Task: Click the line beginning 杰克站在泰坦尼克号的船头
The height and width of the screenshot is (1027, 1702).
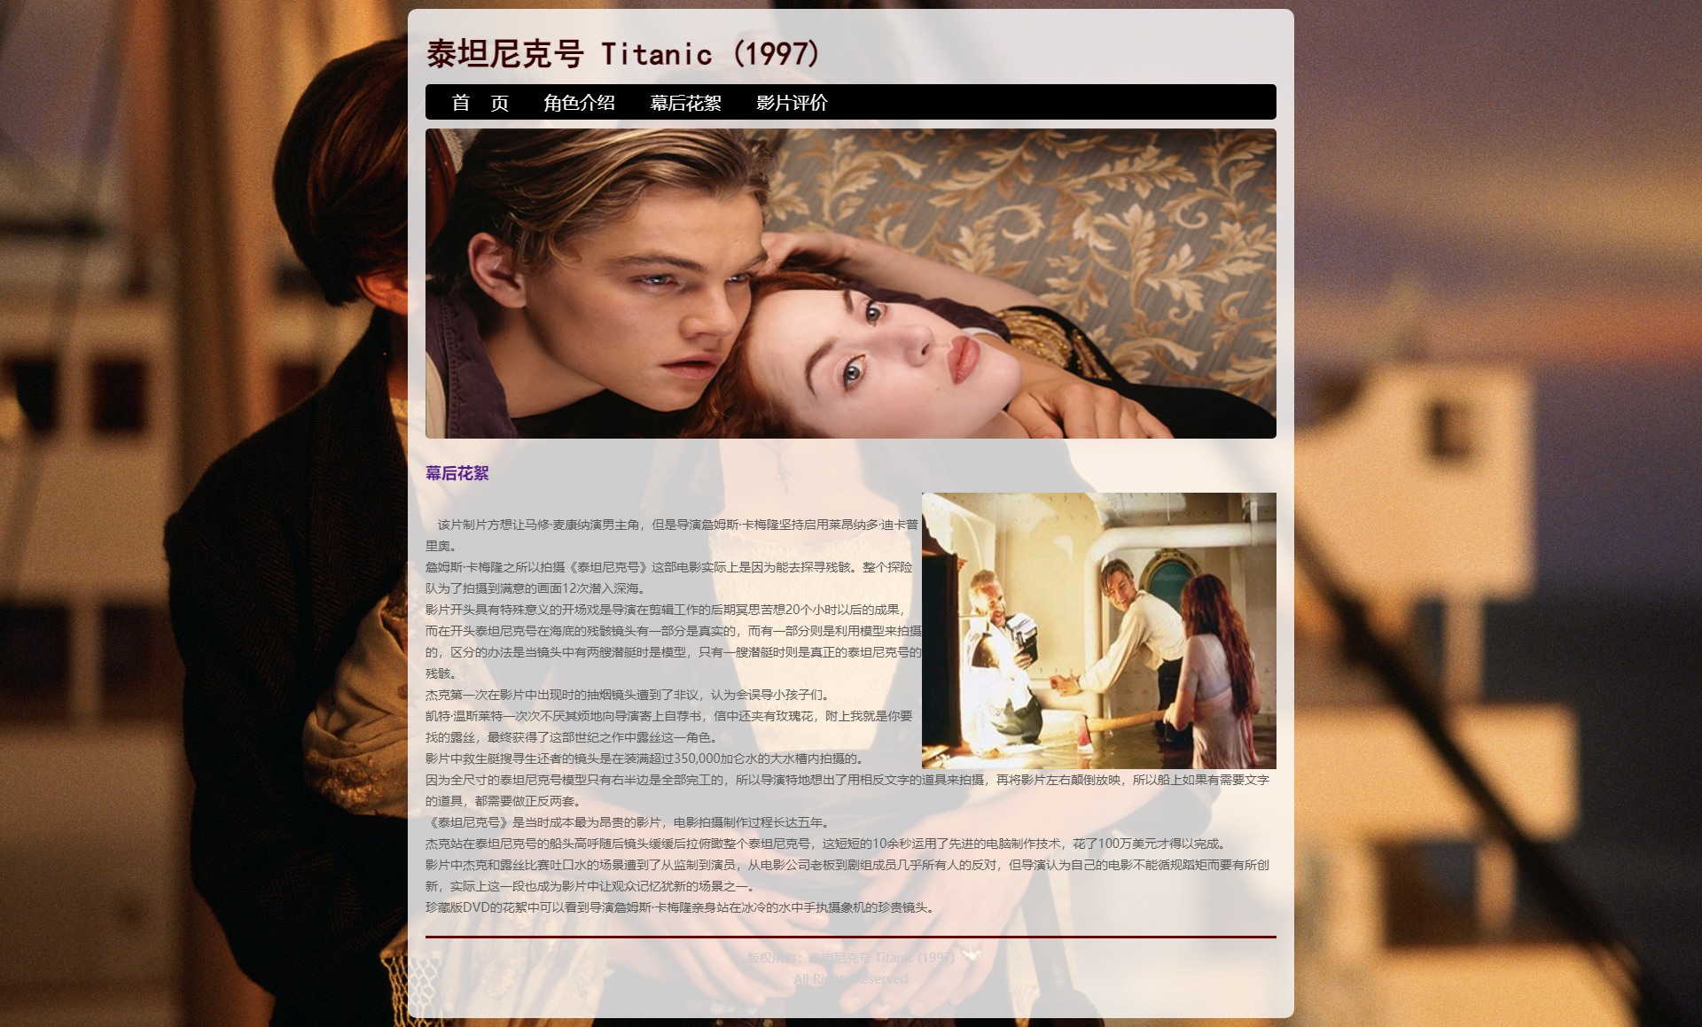Action: [826, 844]
